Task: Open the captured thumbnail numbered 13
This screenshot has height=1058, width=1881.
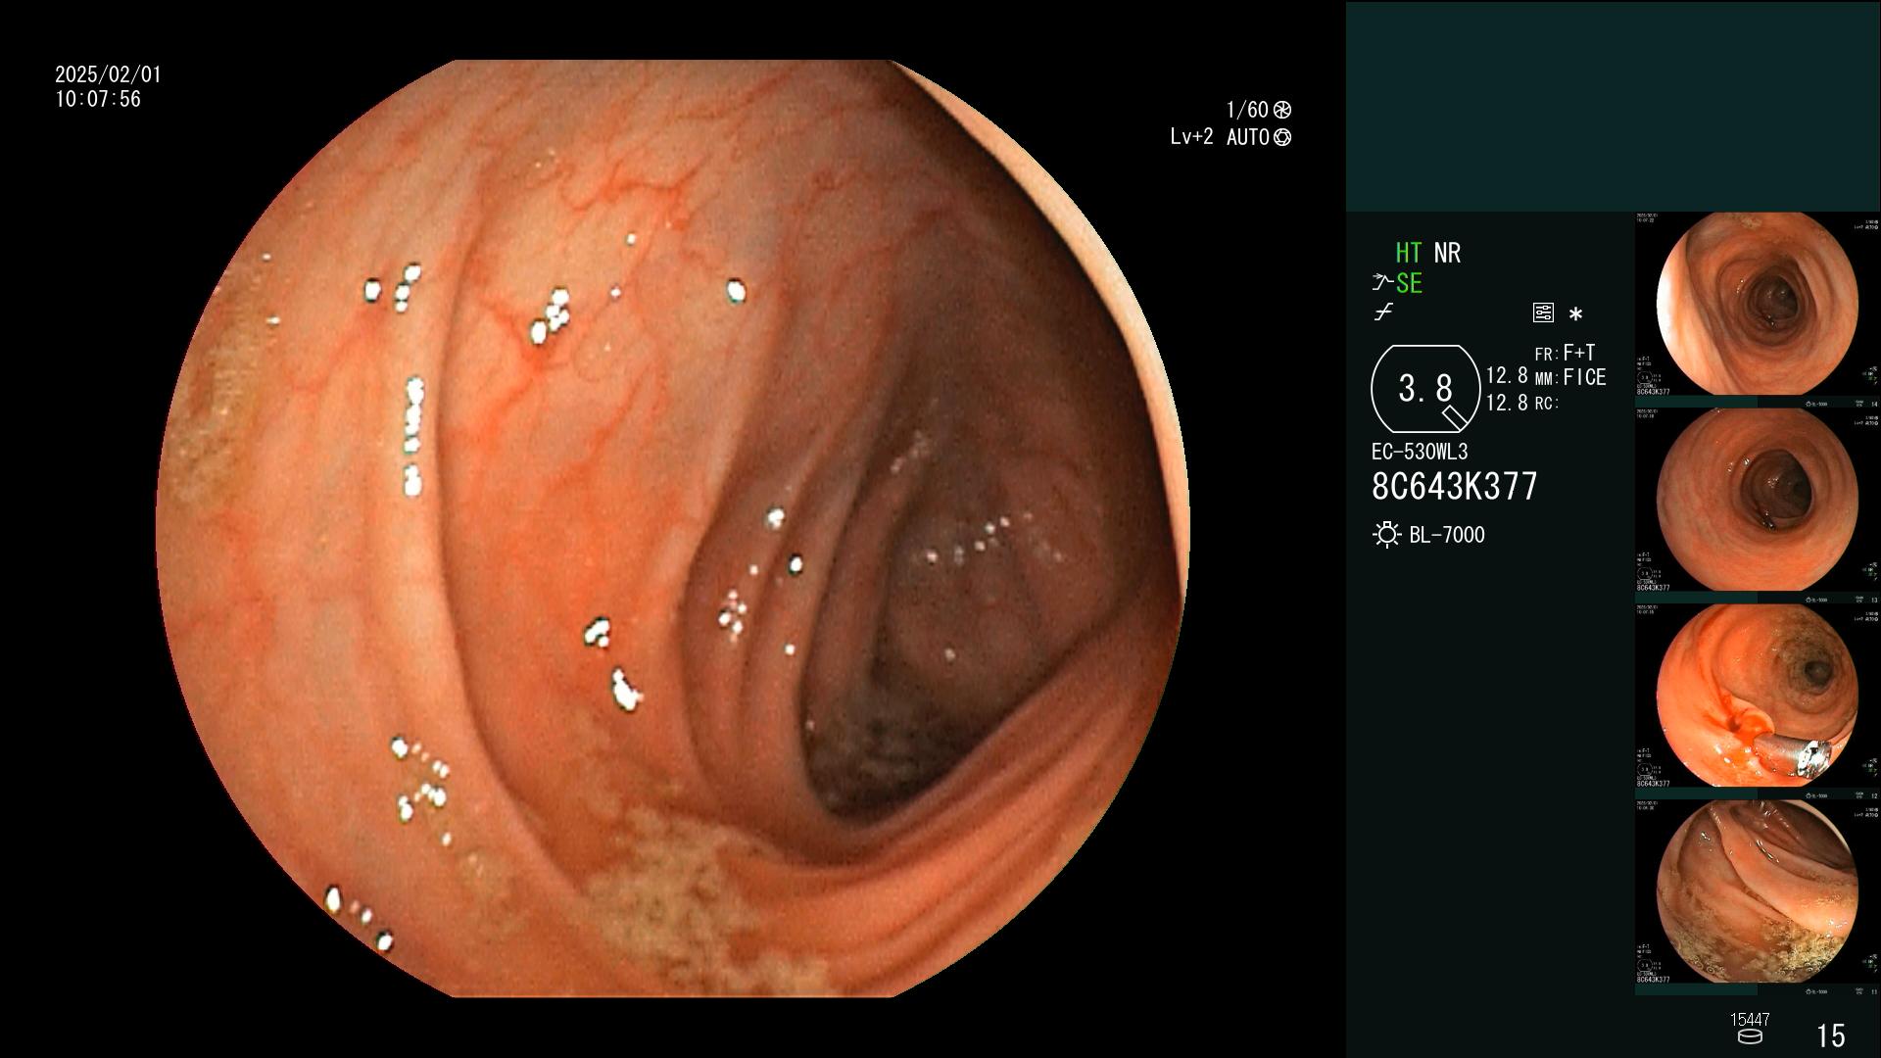Action: (1757, 502)
